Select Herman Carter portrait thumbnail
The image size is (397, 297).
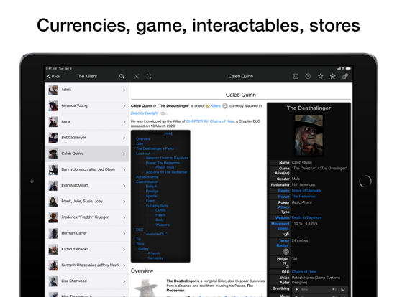pos(53,233)
